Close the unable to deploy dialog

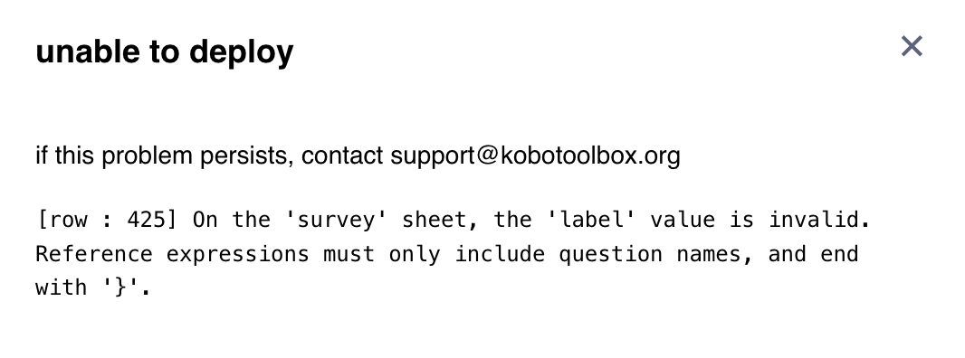point(912,46)
